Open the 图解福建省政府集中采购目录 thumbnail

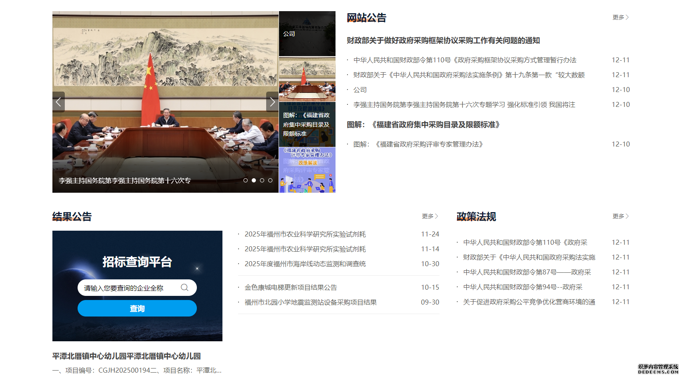click(x=307, y=124)
